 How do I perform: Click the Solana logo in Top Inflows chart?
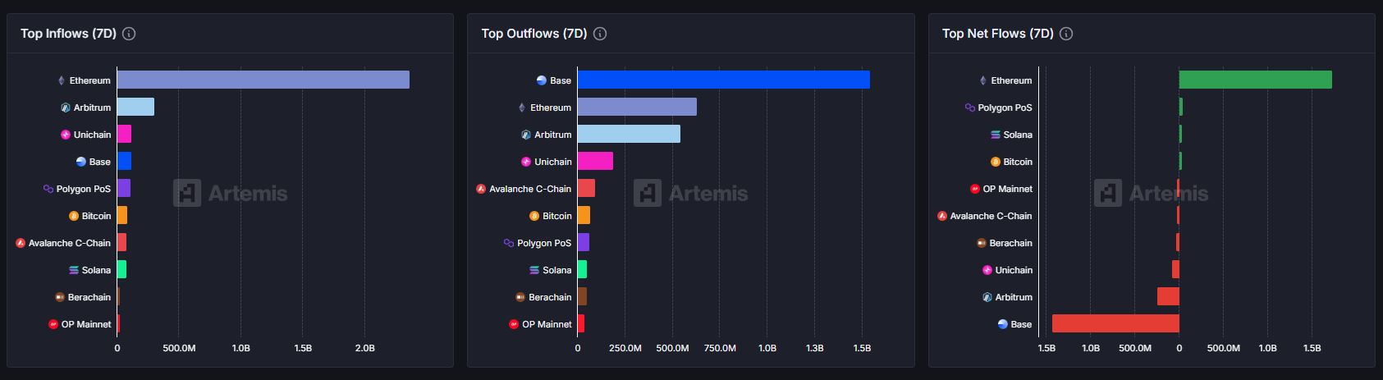74,270
